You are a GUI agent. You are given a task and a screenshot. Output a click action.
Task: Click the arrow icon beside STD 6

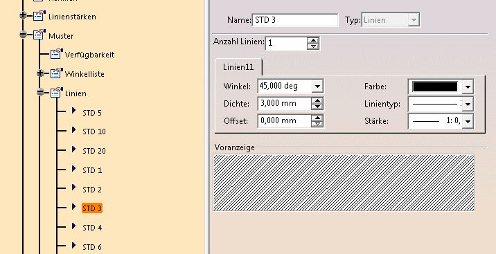[73, 245]
